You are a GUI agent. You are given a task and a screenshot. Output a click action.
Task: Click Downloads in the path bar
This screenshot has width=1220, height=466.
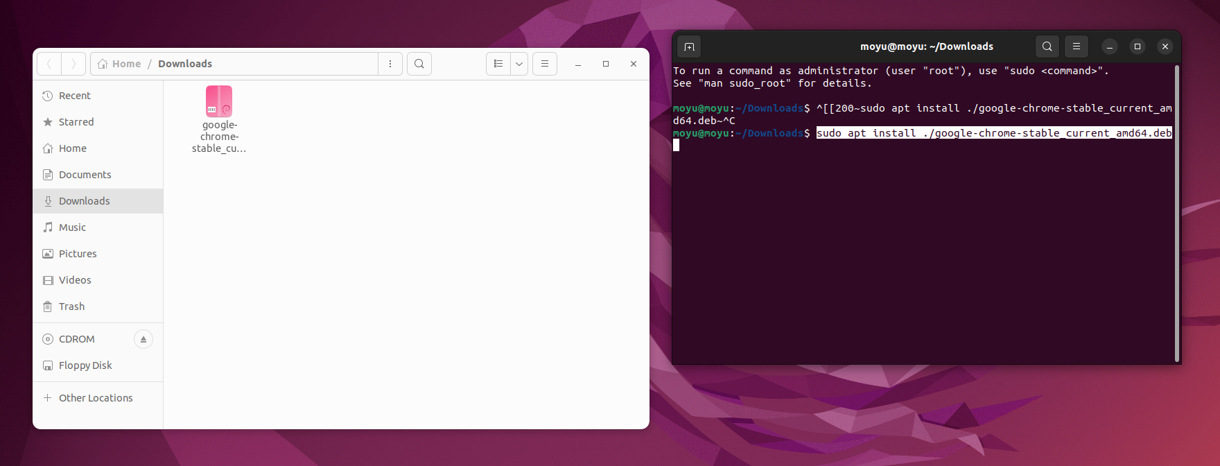click(x=185, y=64)
